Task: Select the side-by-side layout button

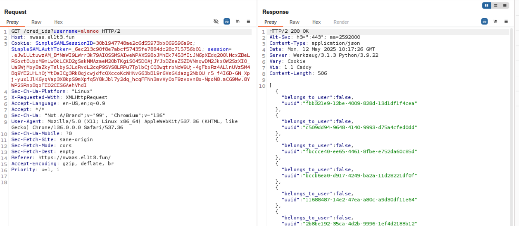Action: tap(487, 6)
